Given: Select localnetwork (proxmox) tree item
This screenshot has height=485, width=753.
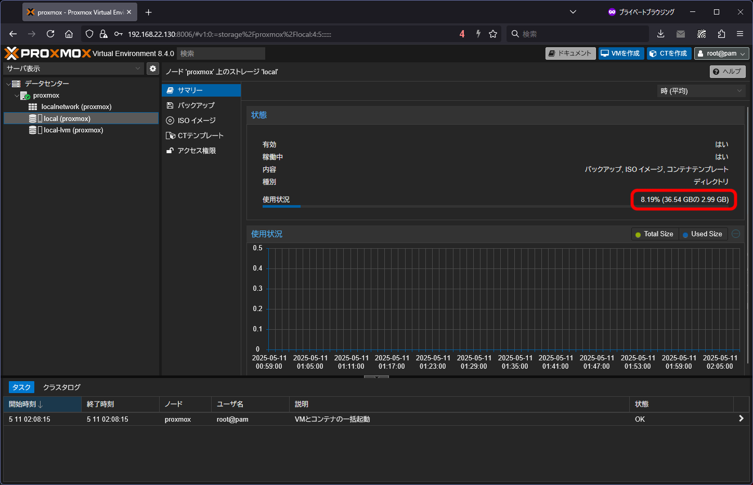Looking at the screenshot, I should [76, 107].
